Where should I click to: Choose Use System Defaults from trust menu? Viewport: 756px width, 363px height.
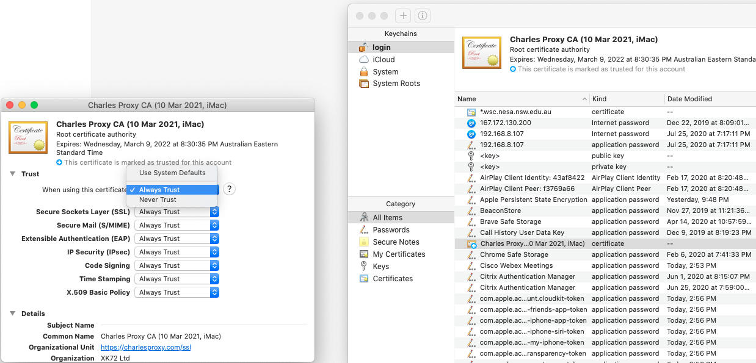pyautogui.click(x=172, y=173)
